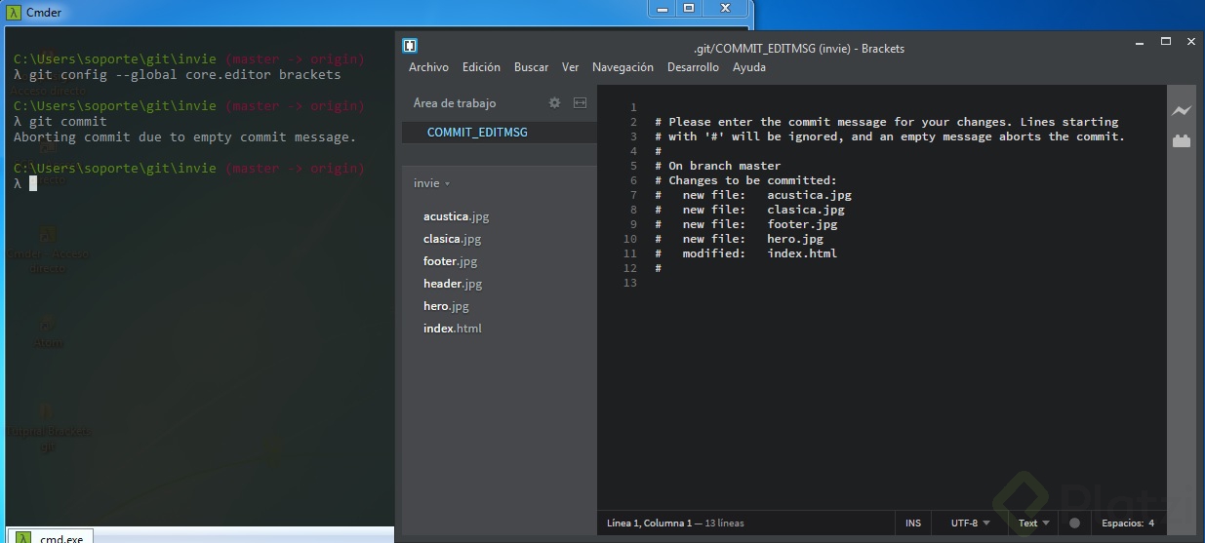The height and width of the screenshot is (543, 1205).
Task: Open the Text language mode dropdown
Action: click(1034, 524)
